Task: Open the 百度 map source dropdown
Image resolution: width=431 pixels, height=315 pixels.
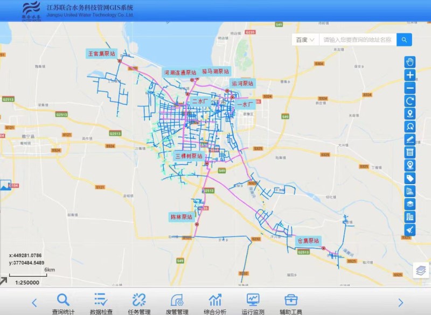Action: [305, 40]
